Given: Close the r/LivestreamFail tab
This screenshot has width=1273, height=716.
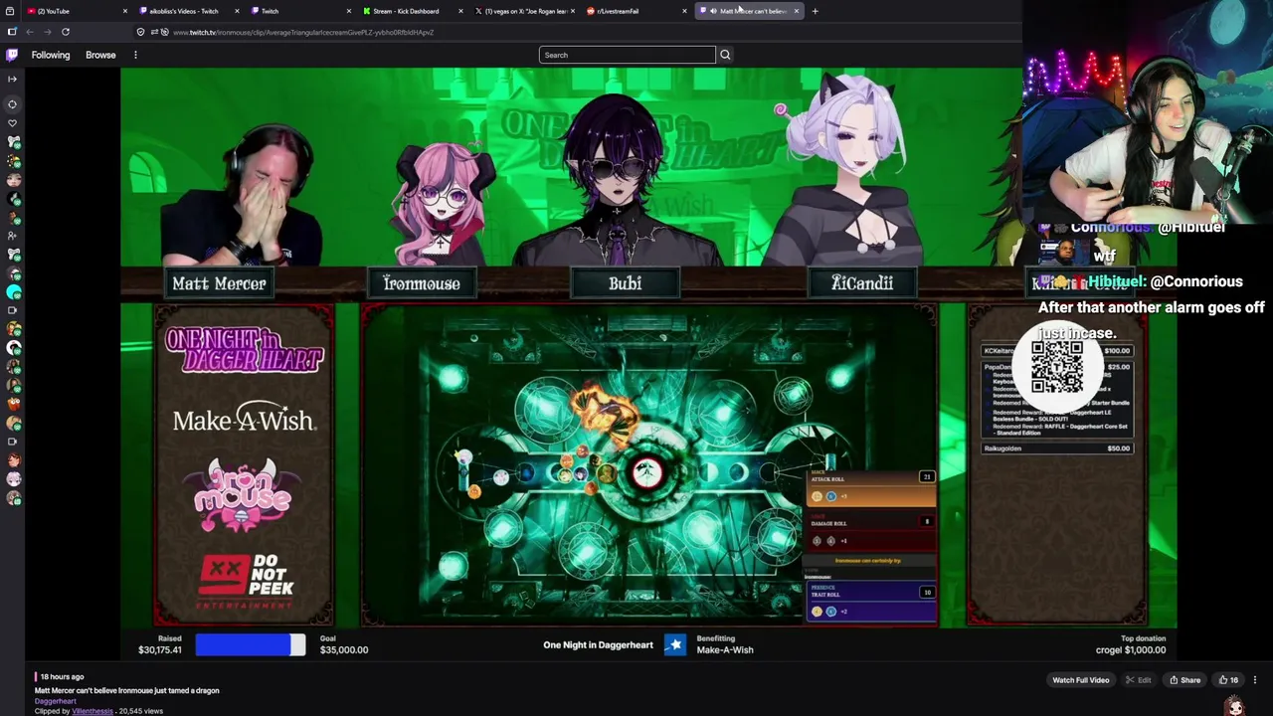Looking at the screenshot, I should [x=684, y=11].
